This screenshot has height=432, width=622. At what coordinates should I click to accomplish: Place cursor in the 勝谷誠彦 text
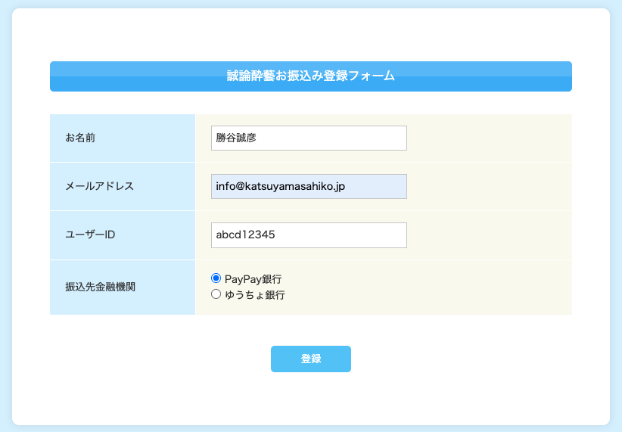click(236, 138)
